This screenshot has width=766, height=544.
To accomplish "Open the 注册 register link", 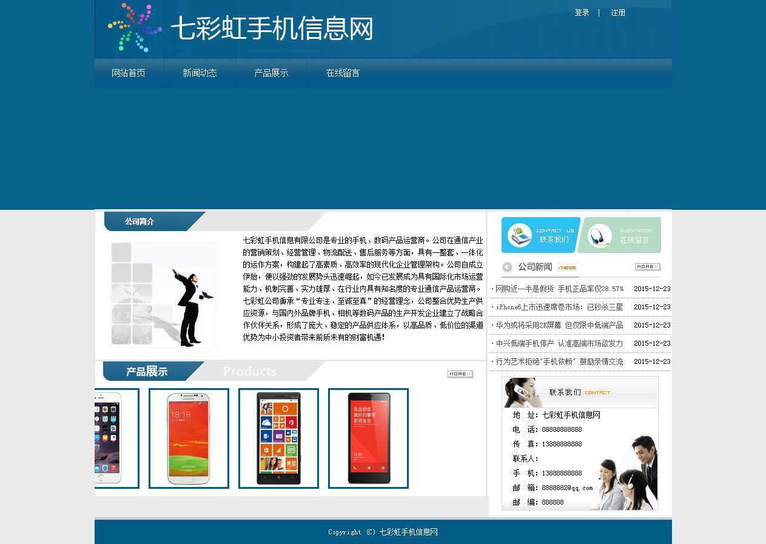I will tap(618, 13).
